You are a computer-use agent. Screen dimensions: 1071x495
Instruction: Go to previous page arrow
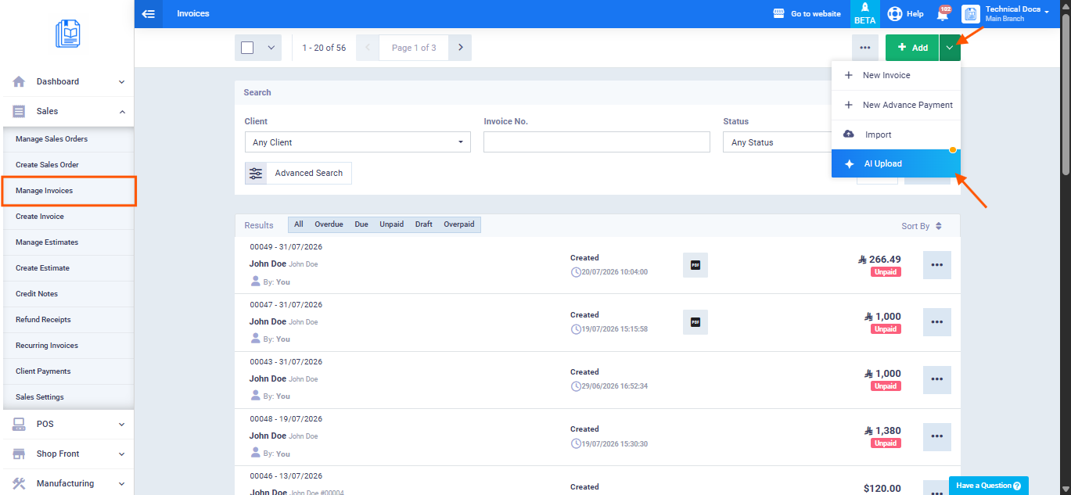pyautogui.click(x=368, y=48)
